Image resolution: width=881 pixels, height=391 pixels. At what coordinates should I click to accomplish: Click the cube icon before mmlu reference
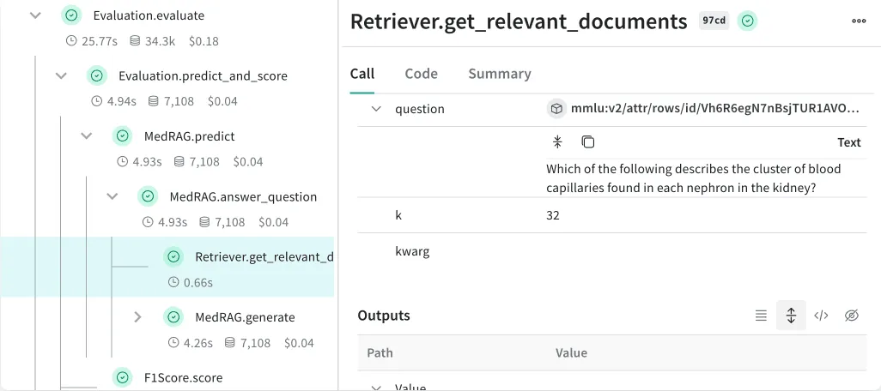pyautogui.click(x=557, y=109)
